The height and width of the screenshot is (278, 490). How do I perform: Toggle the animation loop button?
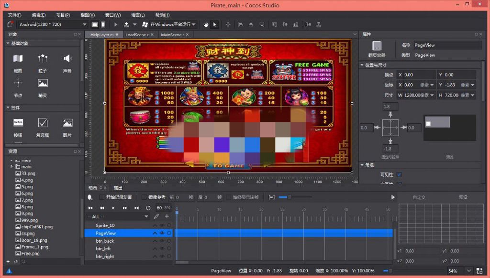(x=148, y=208)
